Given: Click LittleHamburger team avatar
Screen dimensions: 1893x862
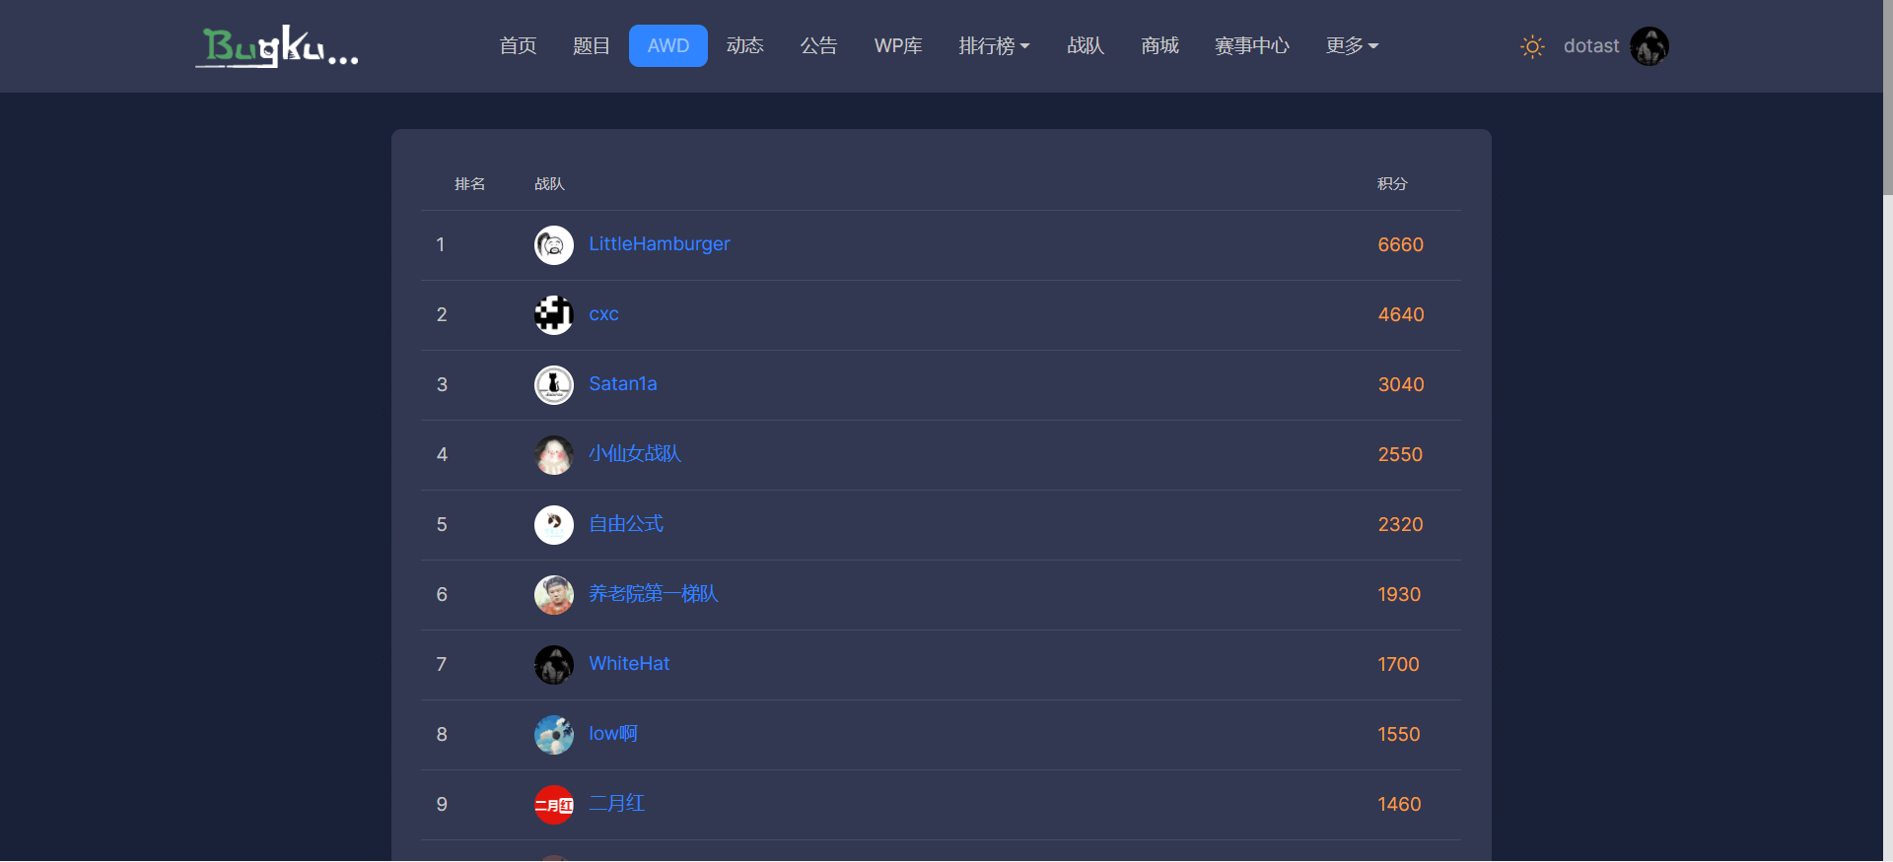Looking at the screenshot, I should [x=554, y=245].
